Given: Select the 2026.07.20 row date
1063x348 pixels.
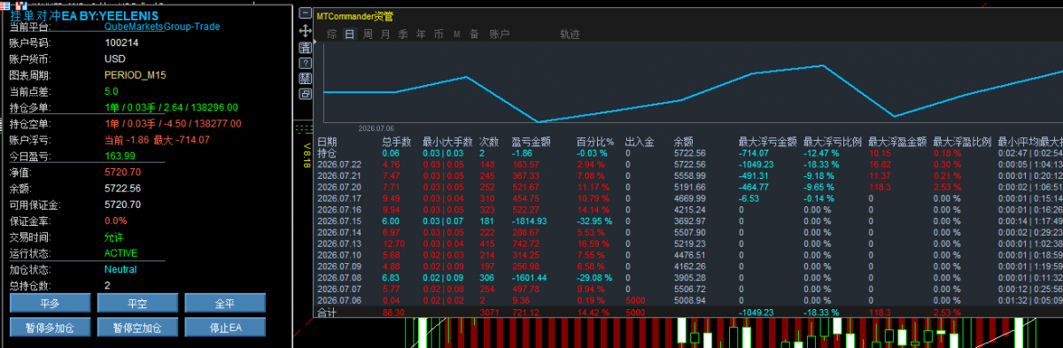Looking at the screenshot, I should point(339,187).
